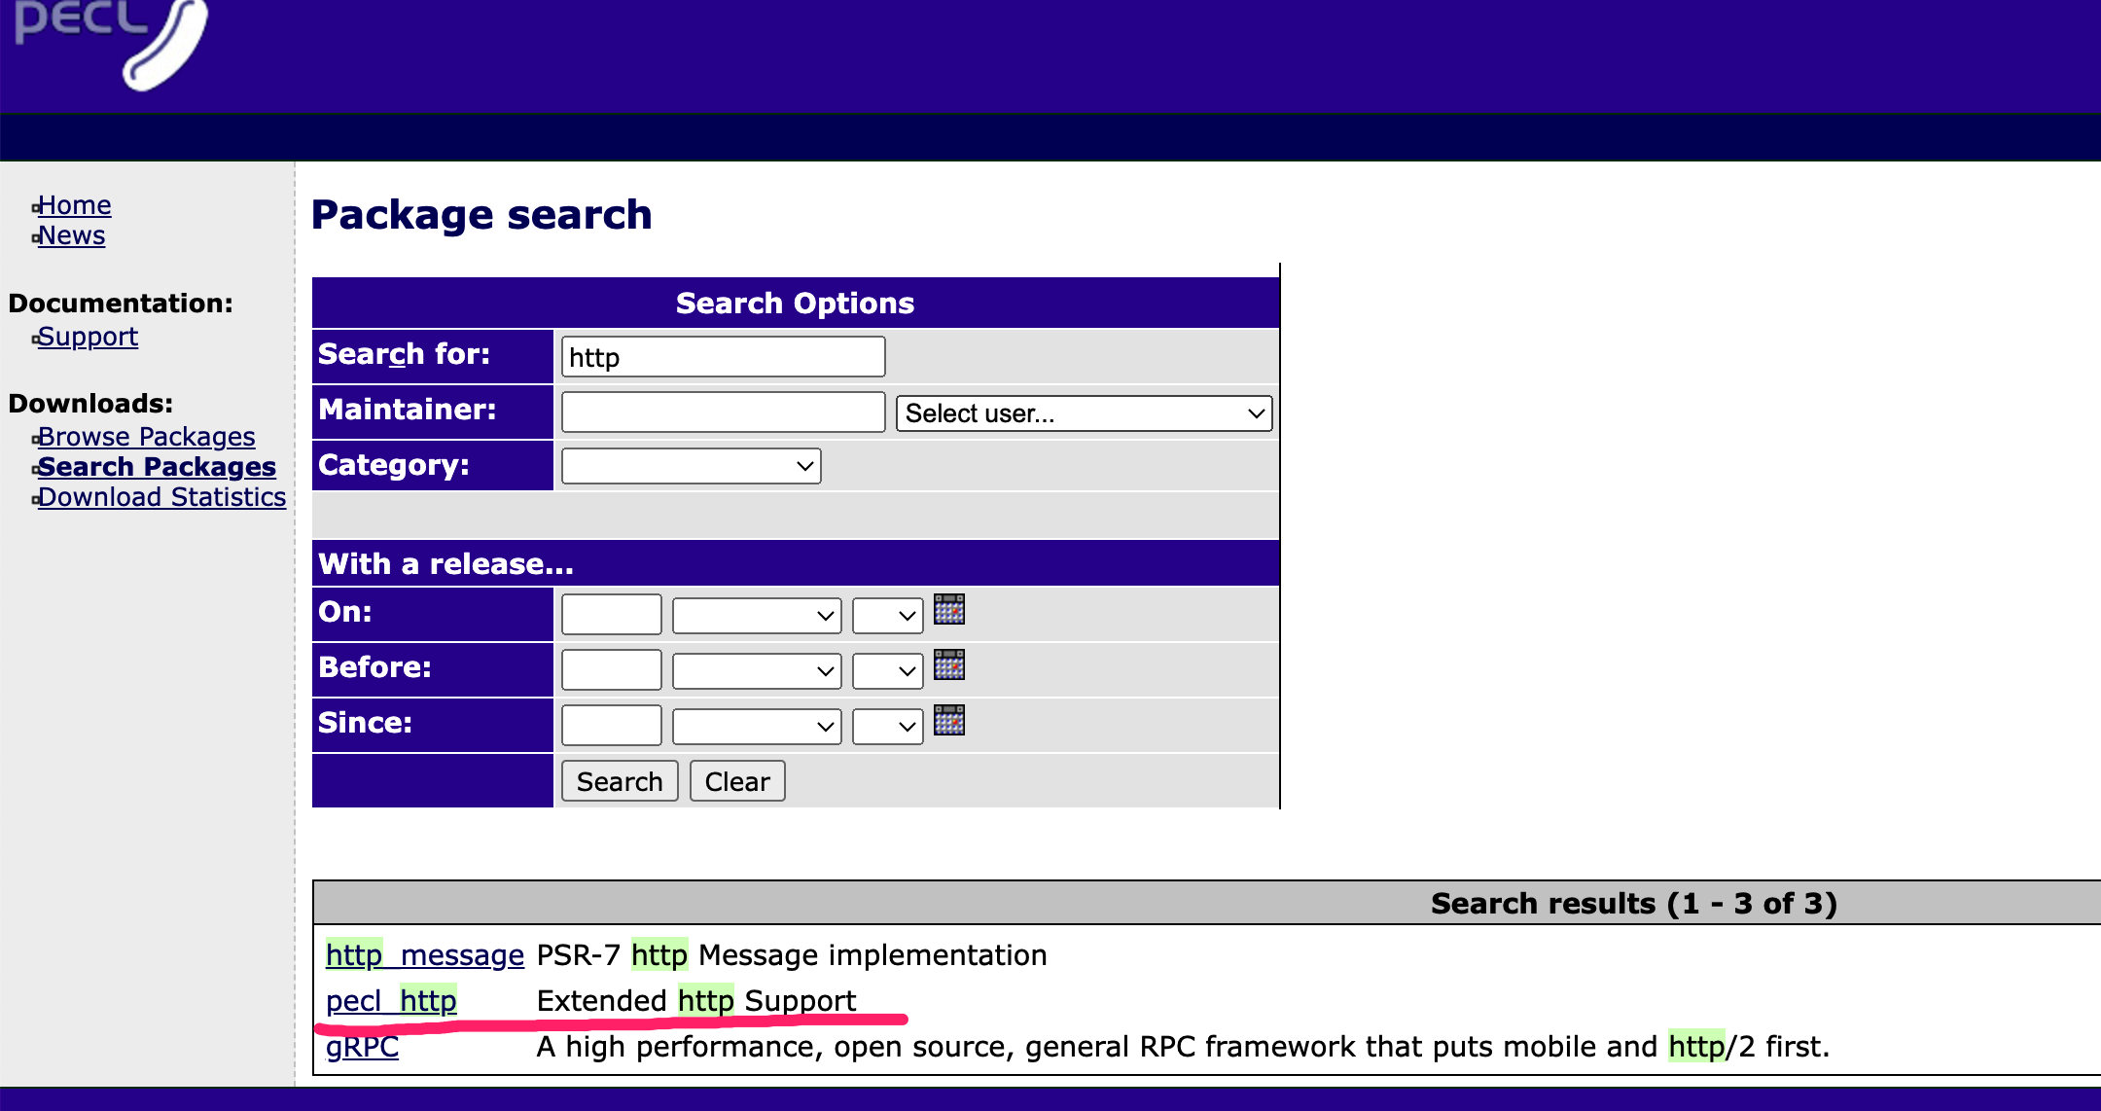Open the calendar picker for the Since date
This screenshot has width=2101, height=1111.
pyautogui.click(x=950, y=721)
